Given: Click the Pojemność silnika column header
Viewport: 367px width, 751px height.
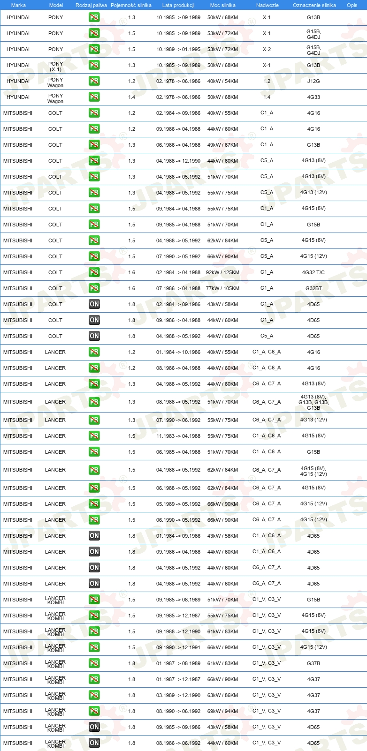Looking at the screenshot, I should [131, 5].
